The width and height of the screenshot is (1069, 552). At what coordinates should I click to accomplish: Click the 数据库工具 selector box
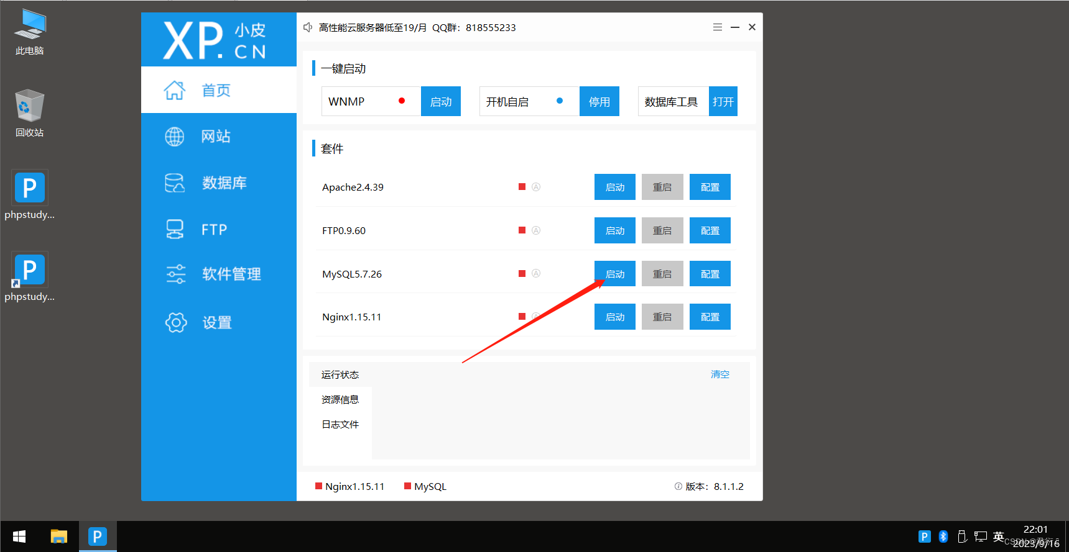coord(673,101)
